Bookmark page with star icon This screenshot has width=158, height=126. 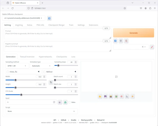coord(125,8)
